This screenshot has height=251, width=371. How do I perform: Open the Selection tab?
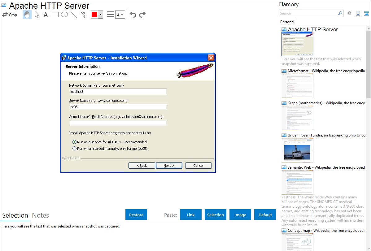point(15,215)
